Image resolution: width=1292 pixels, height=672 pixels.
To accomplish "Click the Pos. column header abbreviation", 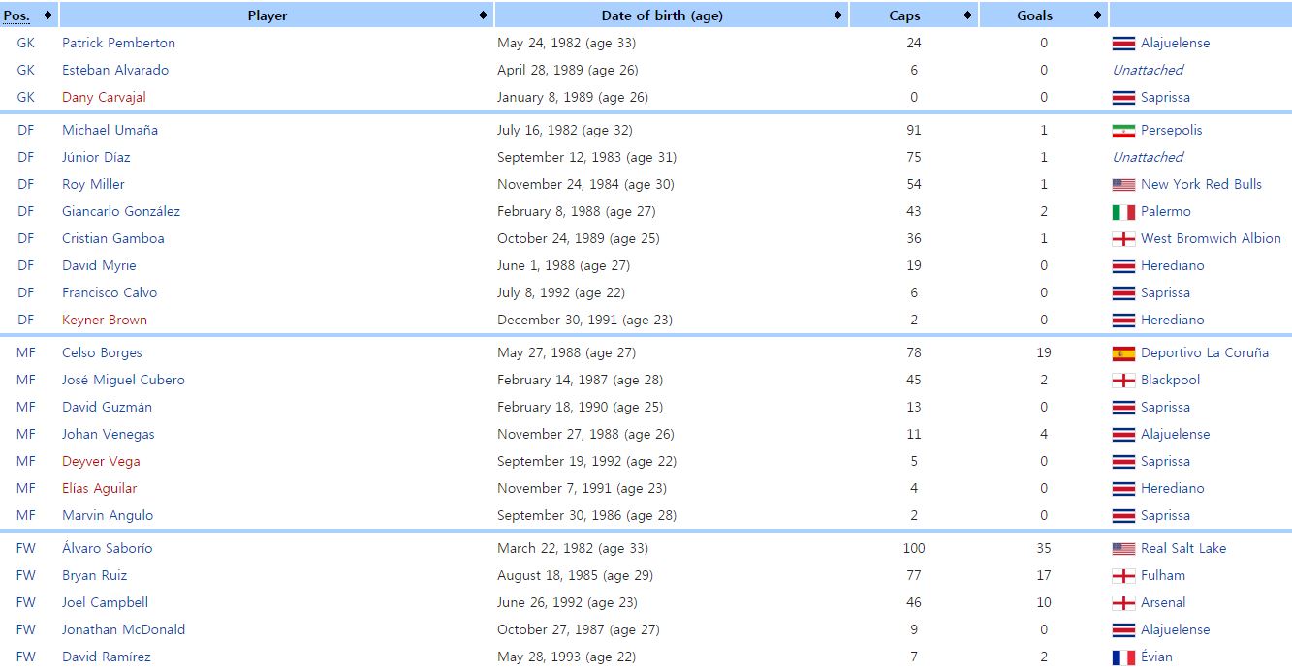I will (x=16, y=15).
